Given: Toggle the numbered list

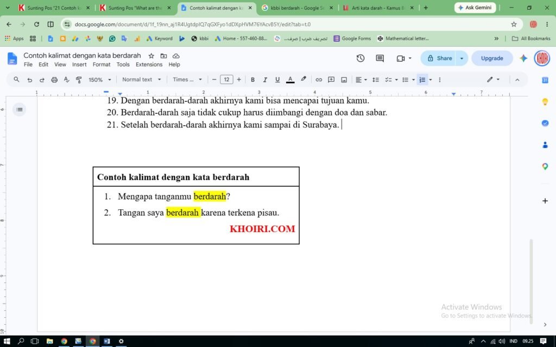Looking at the screenshot, I should click(422, 80).
